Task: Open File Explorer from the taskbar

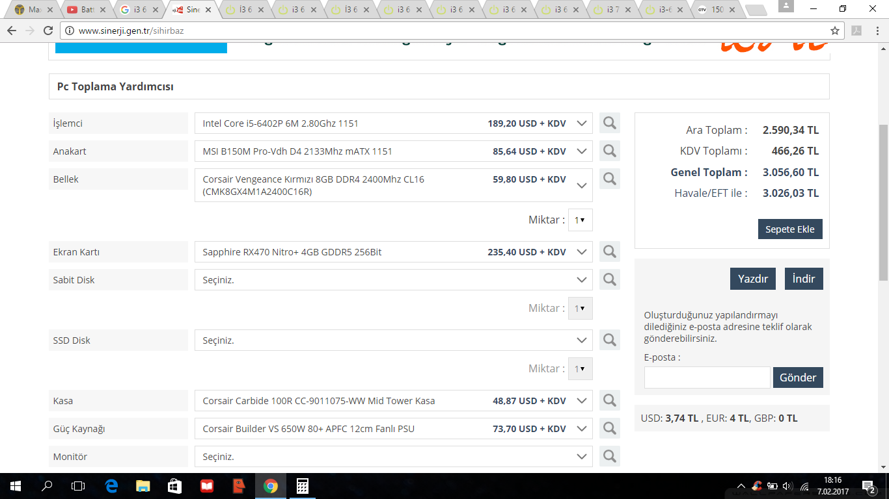Action: [143, 486]
